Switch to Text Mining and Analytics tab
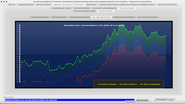This screenshot has width=185, height=104. 167,5
